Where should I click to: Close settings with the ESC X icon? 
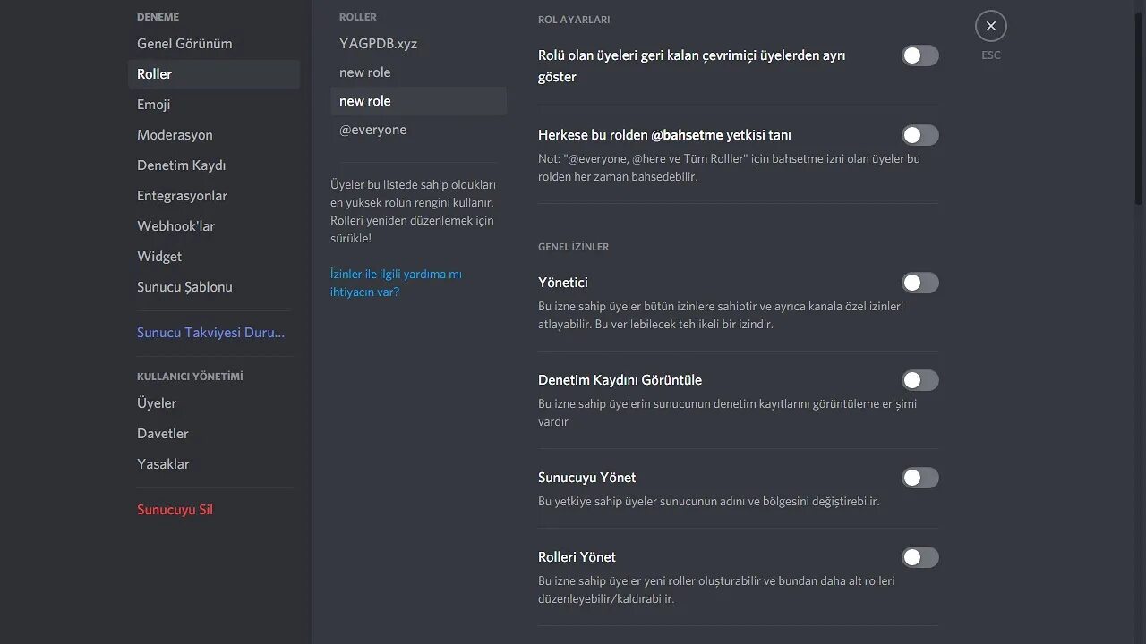coord(991,26)
